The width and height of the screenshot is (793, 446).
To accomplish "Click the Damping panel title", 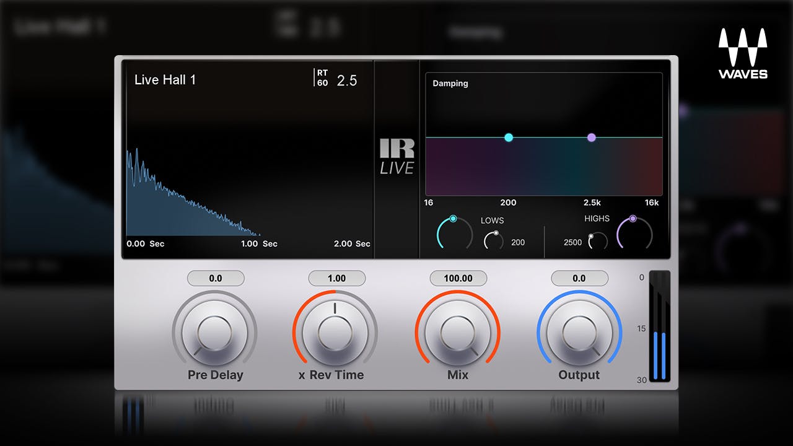I will click(x=450, y=83).
